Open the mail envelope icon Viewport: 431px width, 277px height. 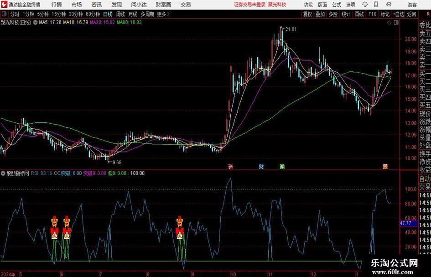coord(389,5)
